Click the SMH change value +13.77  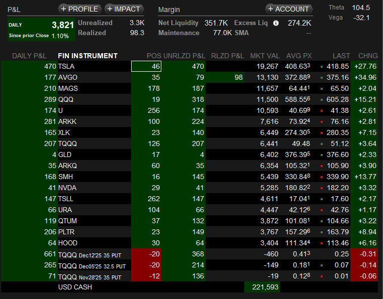click(x=365, y=177)
